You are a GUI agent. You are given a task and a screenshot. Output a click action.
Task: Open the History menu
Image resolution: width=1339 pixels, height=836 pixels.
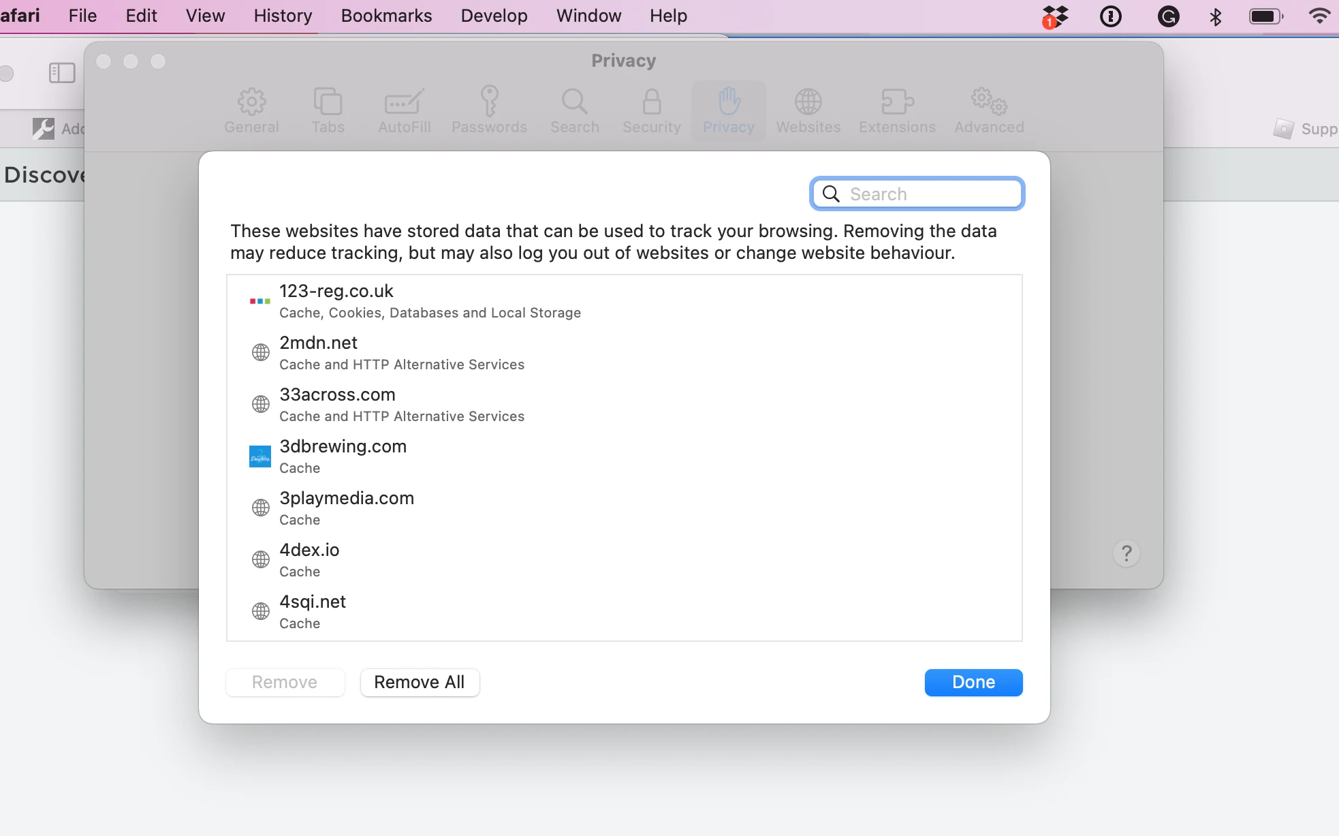click(283, 16)
